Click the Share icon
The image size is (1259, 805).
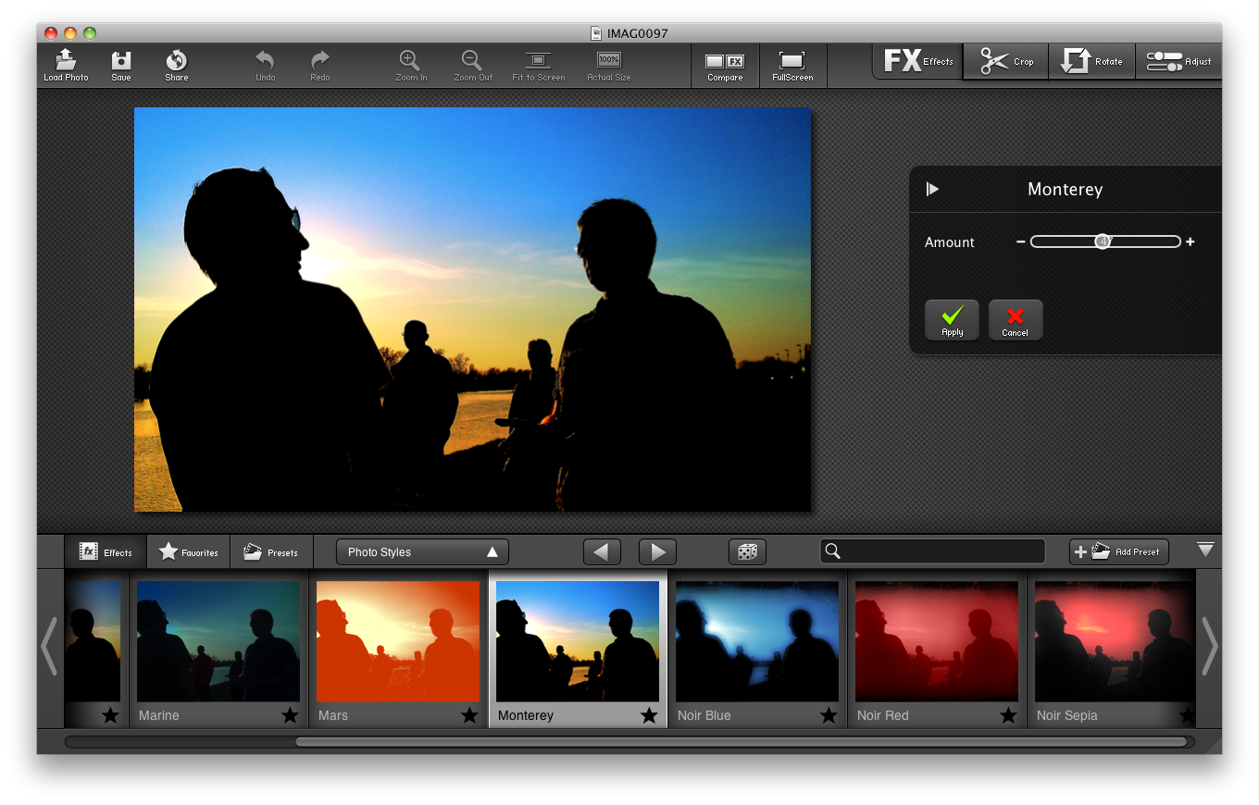pos(175,64)
